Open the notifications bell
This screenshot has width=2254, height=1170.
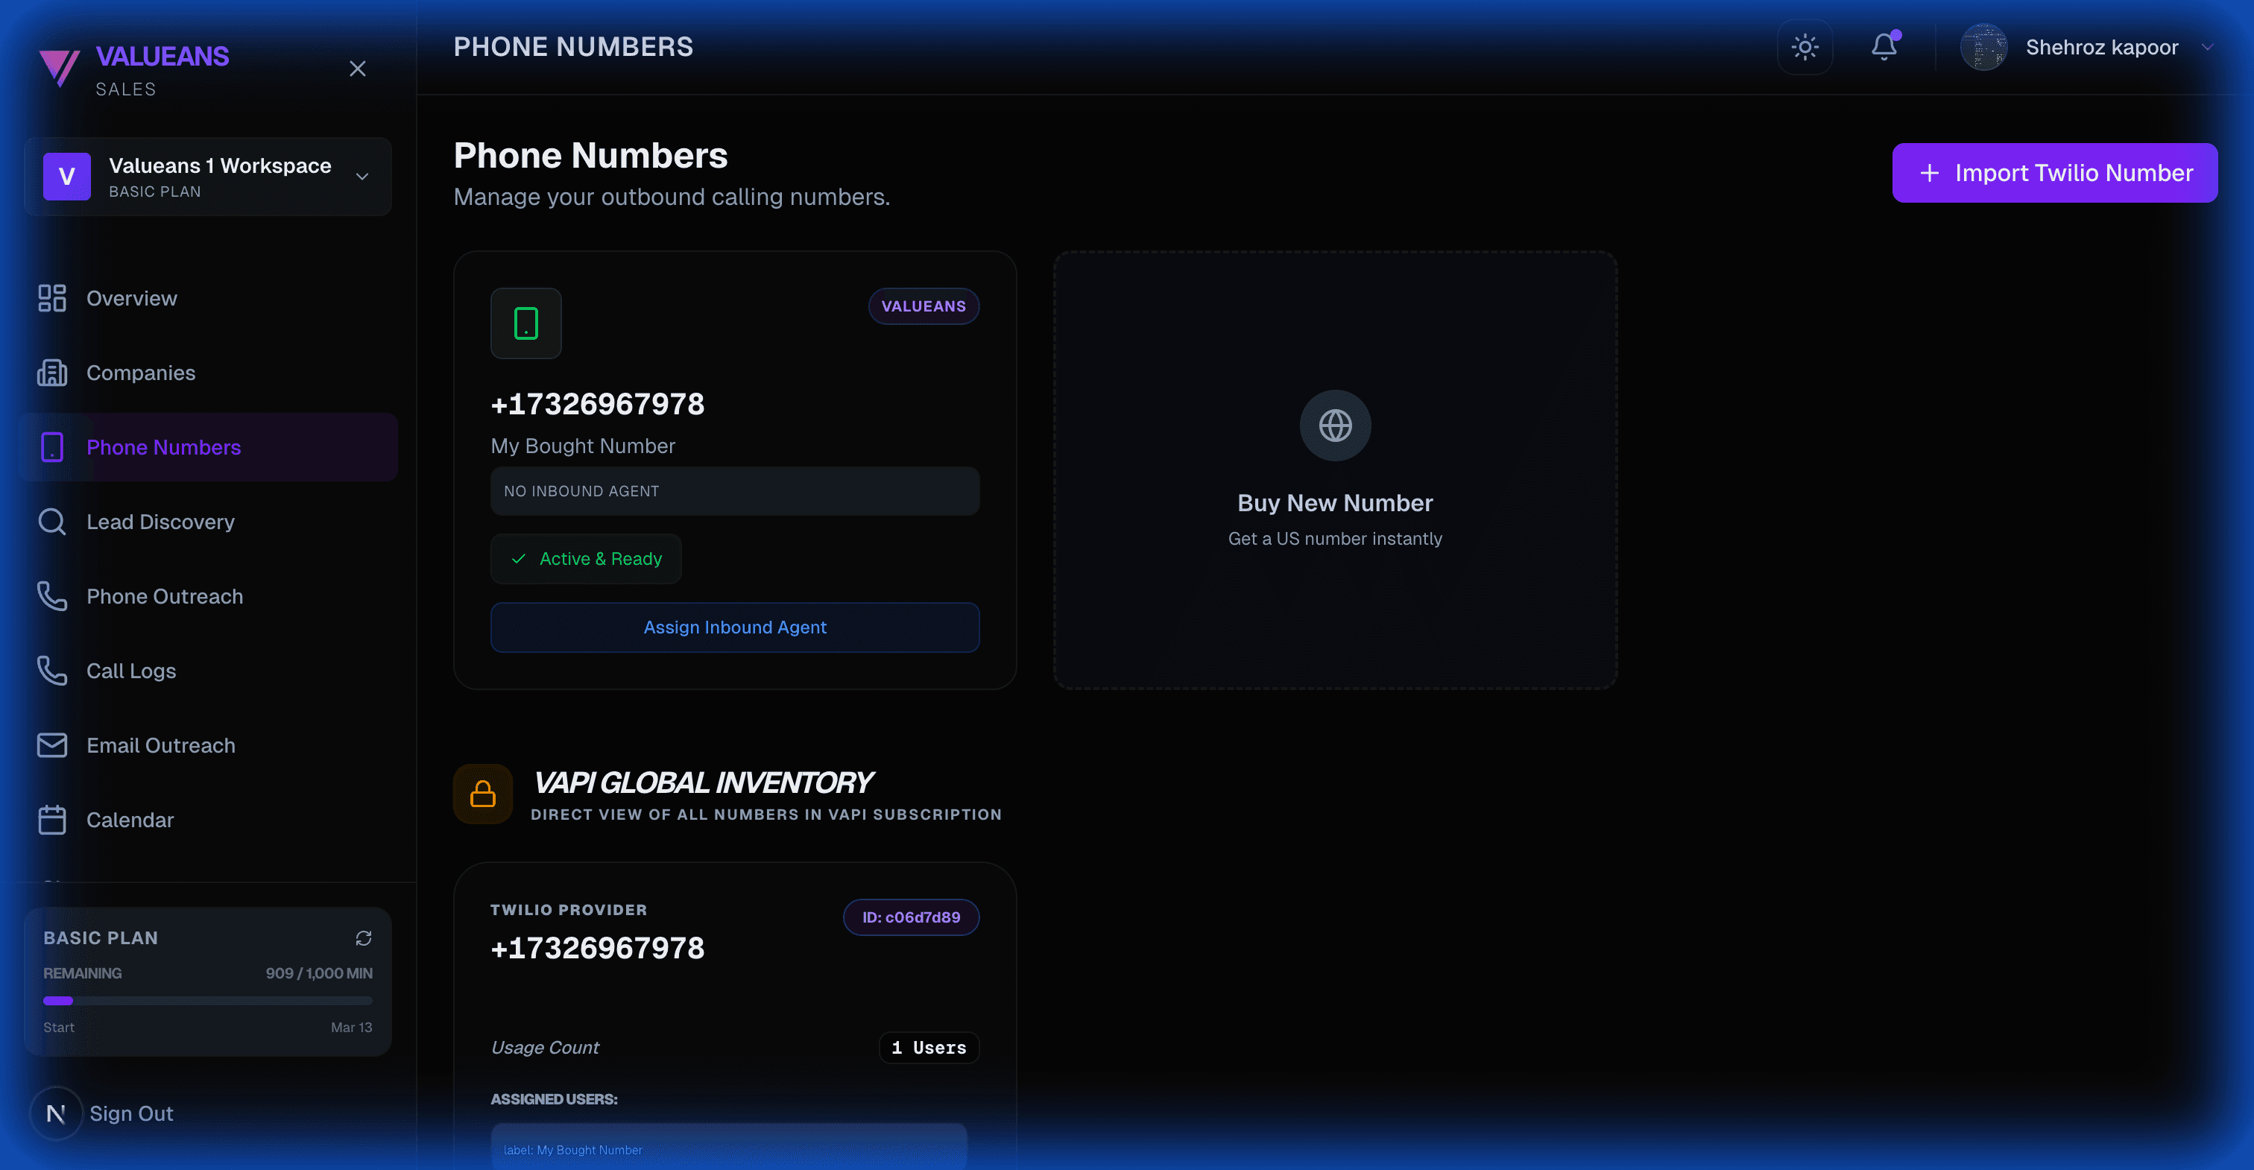tap(1884, 47)
